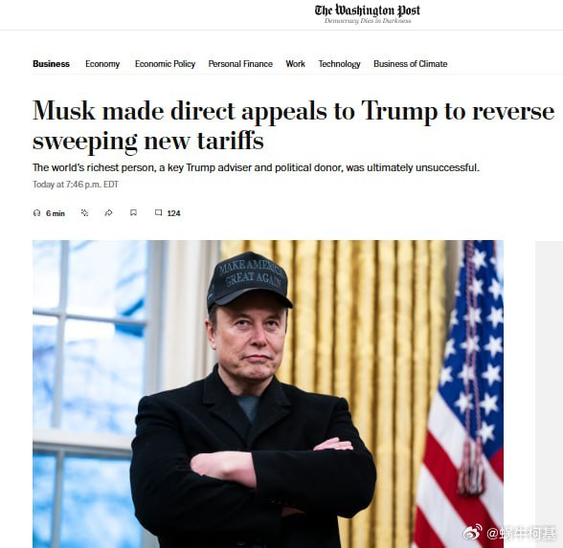
Task: Select the Business section tab
Action: tap(51, 64)
